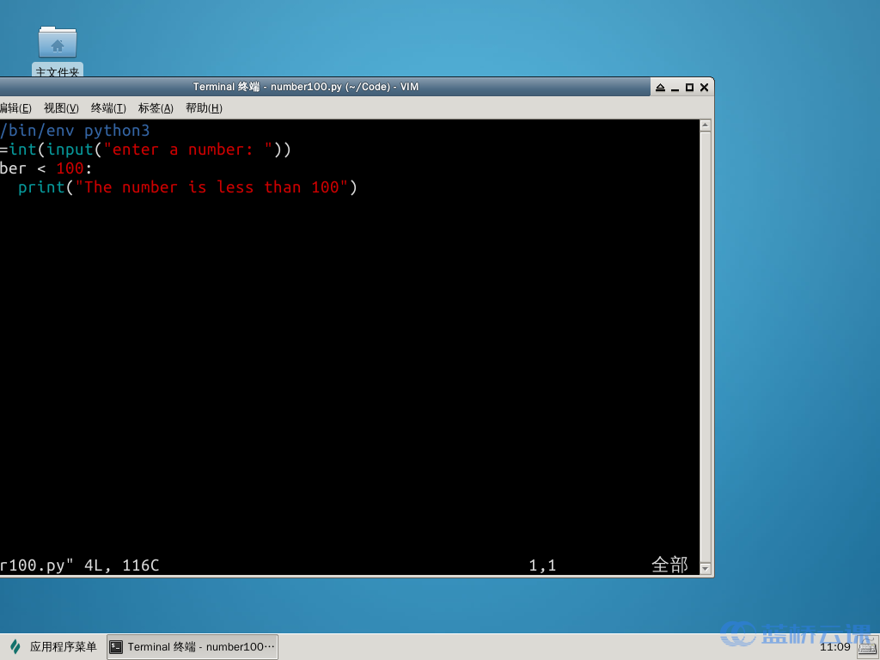Click the terminal vertical scrollbar track
The width and height of the screenshot is (880, 660).
706,344
